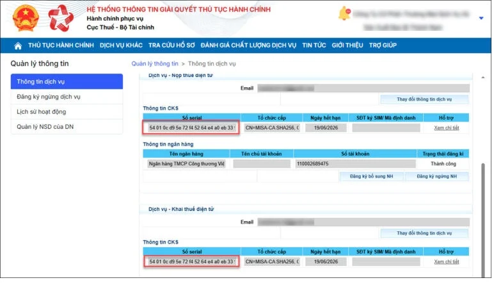Click expiry date 19/06/2026 in Nộp thuế section
The height and width of the screenshot is (287, 494).
coord(326,127)
